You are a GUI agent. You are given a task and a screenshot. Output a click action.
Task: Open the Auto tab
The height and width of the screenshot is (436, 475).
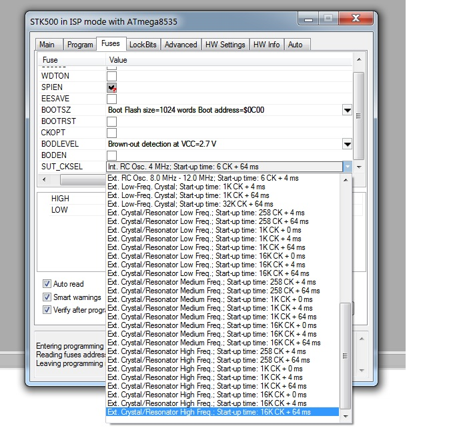297,45
